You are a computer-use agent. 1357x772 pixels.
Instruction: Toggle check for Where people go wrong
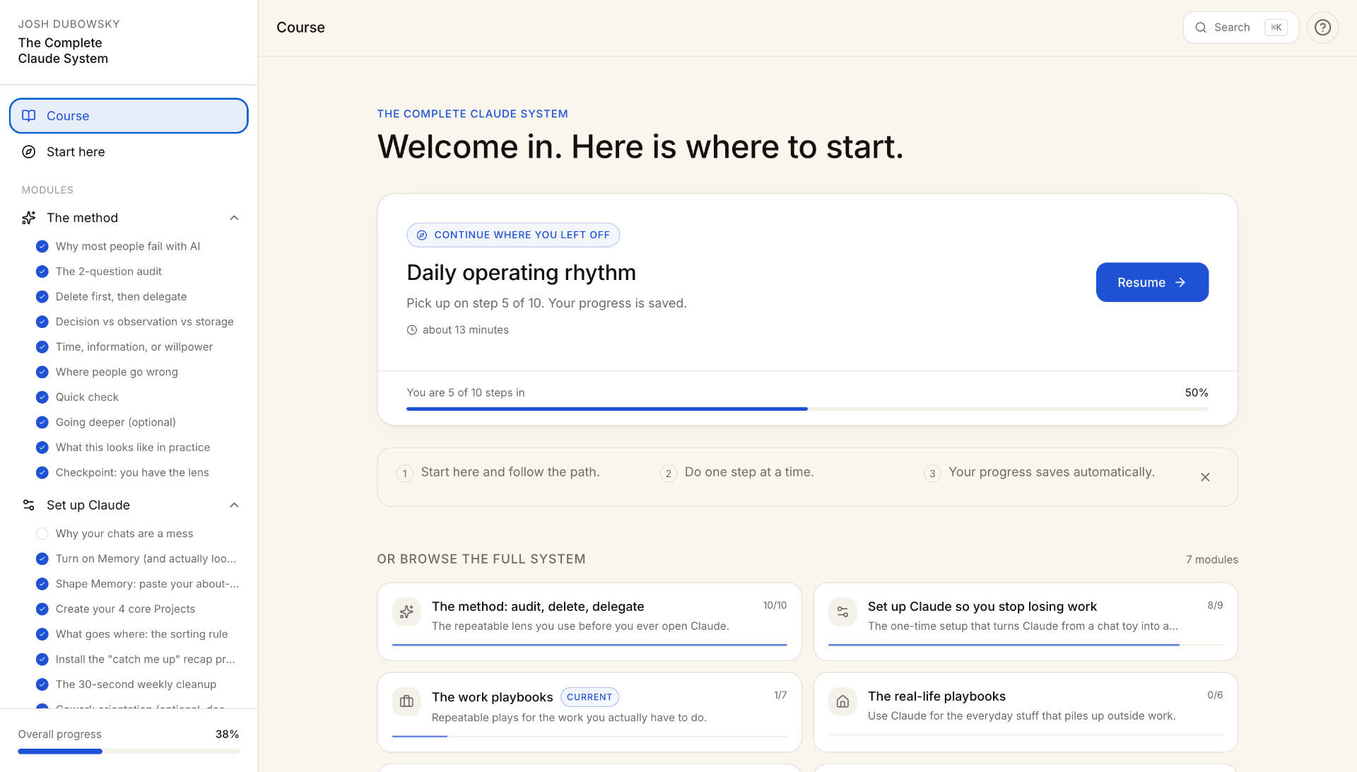42,372
